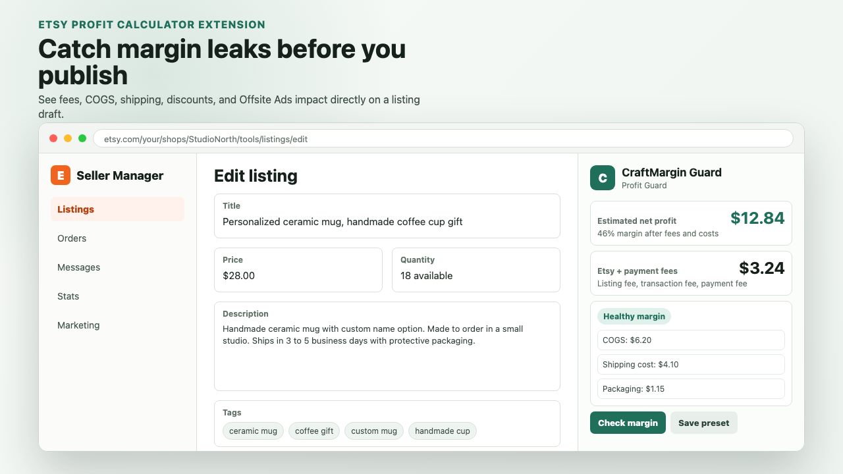This screenshot has height=474, width=843.
Task: Click the Tags label
Action: pyautogui.click(x=232, y=413)
